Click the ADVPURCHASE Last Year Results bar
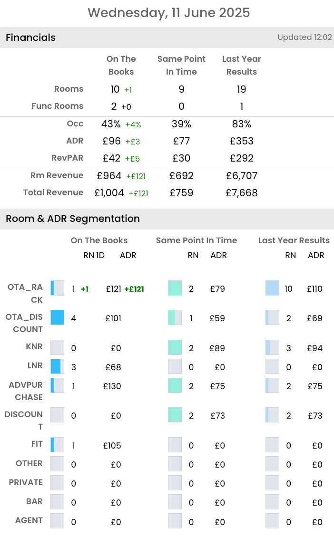The height and width of the screenshot is (536, 334). tap(272, 385)
